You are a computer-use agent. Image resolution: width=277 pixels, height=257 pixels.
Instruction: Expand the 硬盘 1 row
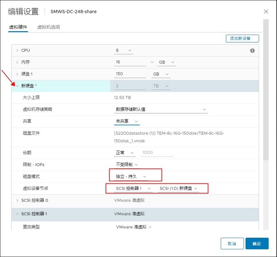tap(17, 74)
